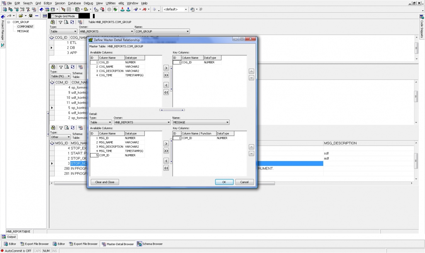Image resolution: width=425 pixels, height=253 pixels.
Task: Click the refresh icon above COM_GROUP grid
Action: (x=72, y=22)
